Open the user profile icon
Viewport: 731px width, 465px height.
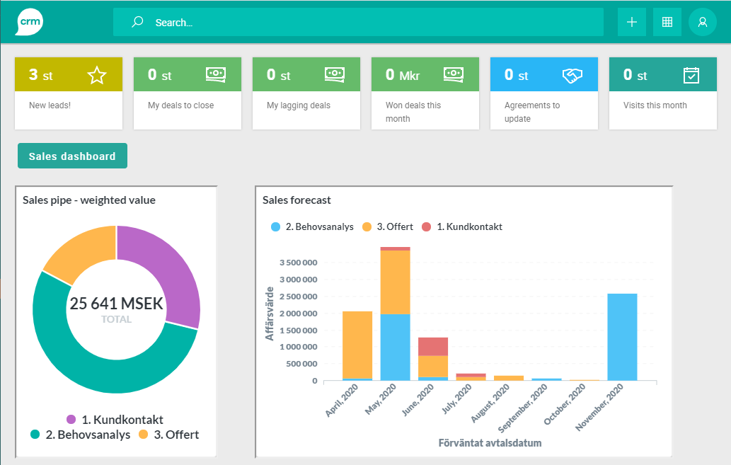pyautogui.click(x=703, y=22)
